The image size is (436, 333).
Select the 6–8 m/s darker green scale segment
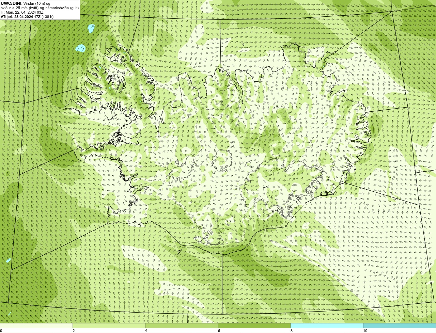click(254, 326)
